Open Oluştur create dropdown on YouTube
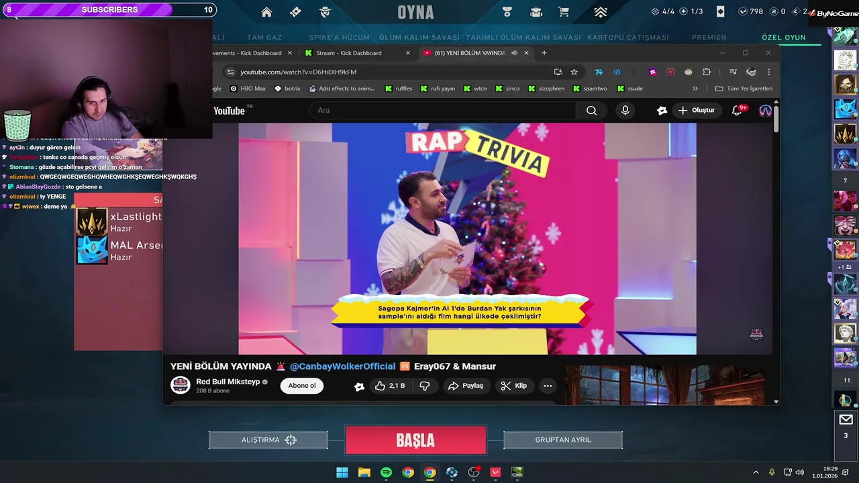Screen dimensions: 859x483 click(x=697, y=111)
